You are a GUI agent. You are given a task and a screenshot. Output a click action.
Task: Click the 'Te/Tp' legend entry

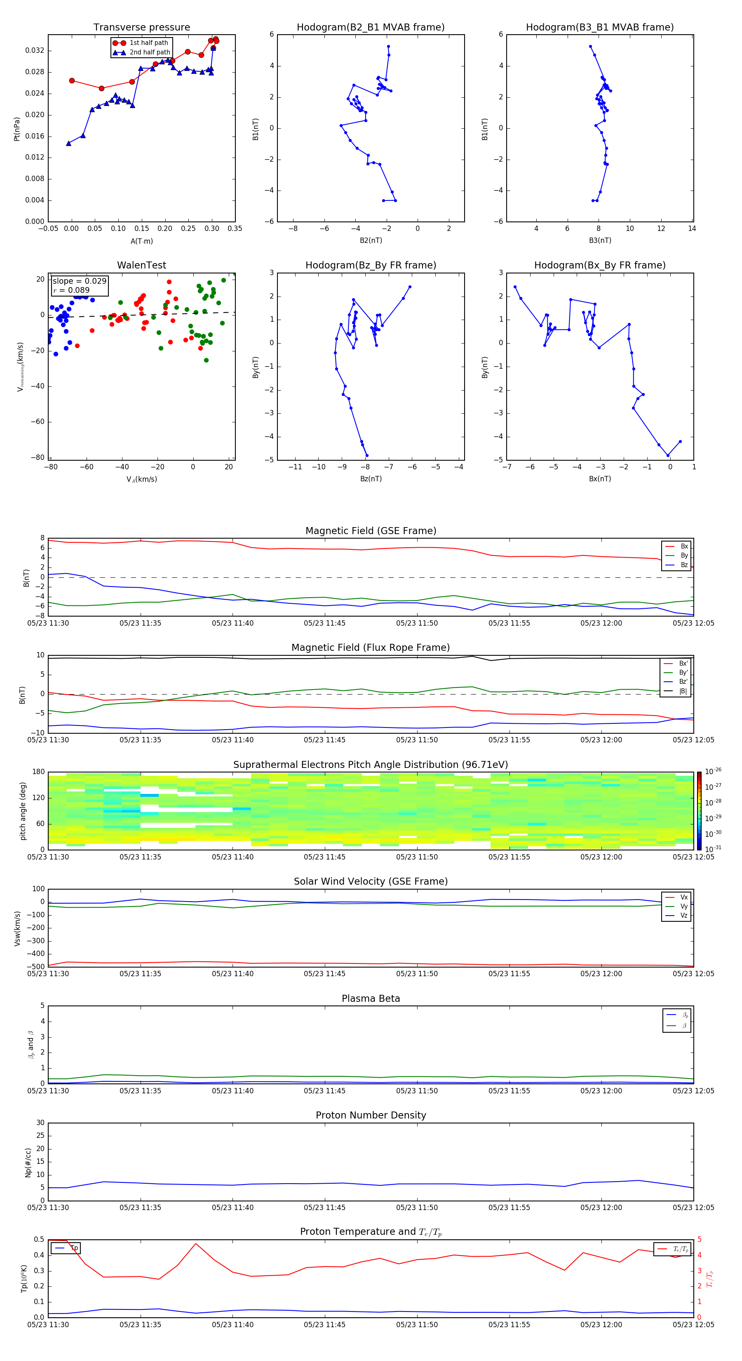[x=673, y=1249]
